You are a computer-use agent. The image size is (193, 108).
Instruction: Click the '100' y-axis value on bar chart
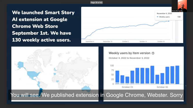click(112, 66)
